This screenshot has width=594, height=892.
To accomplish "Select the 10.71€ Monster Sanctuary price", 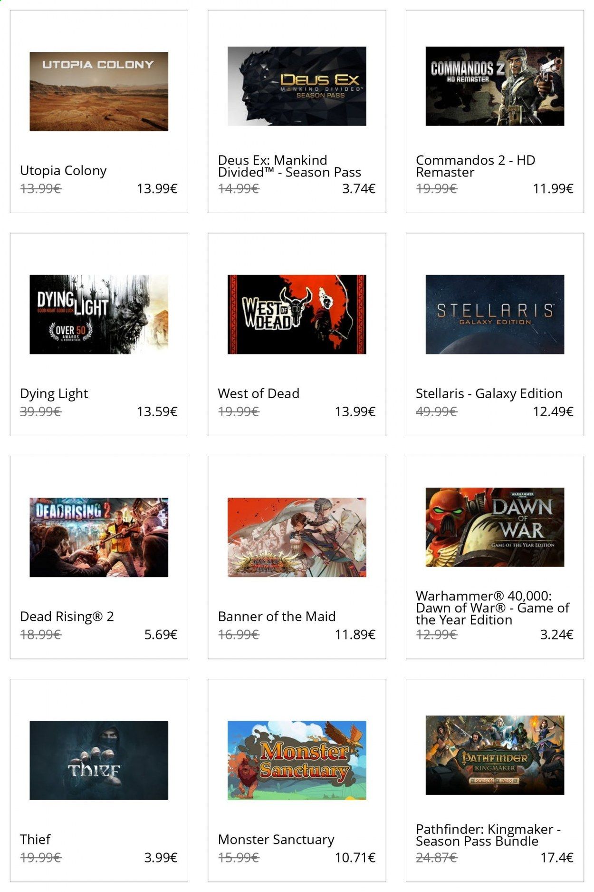I will coord(355,858).
